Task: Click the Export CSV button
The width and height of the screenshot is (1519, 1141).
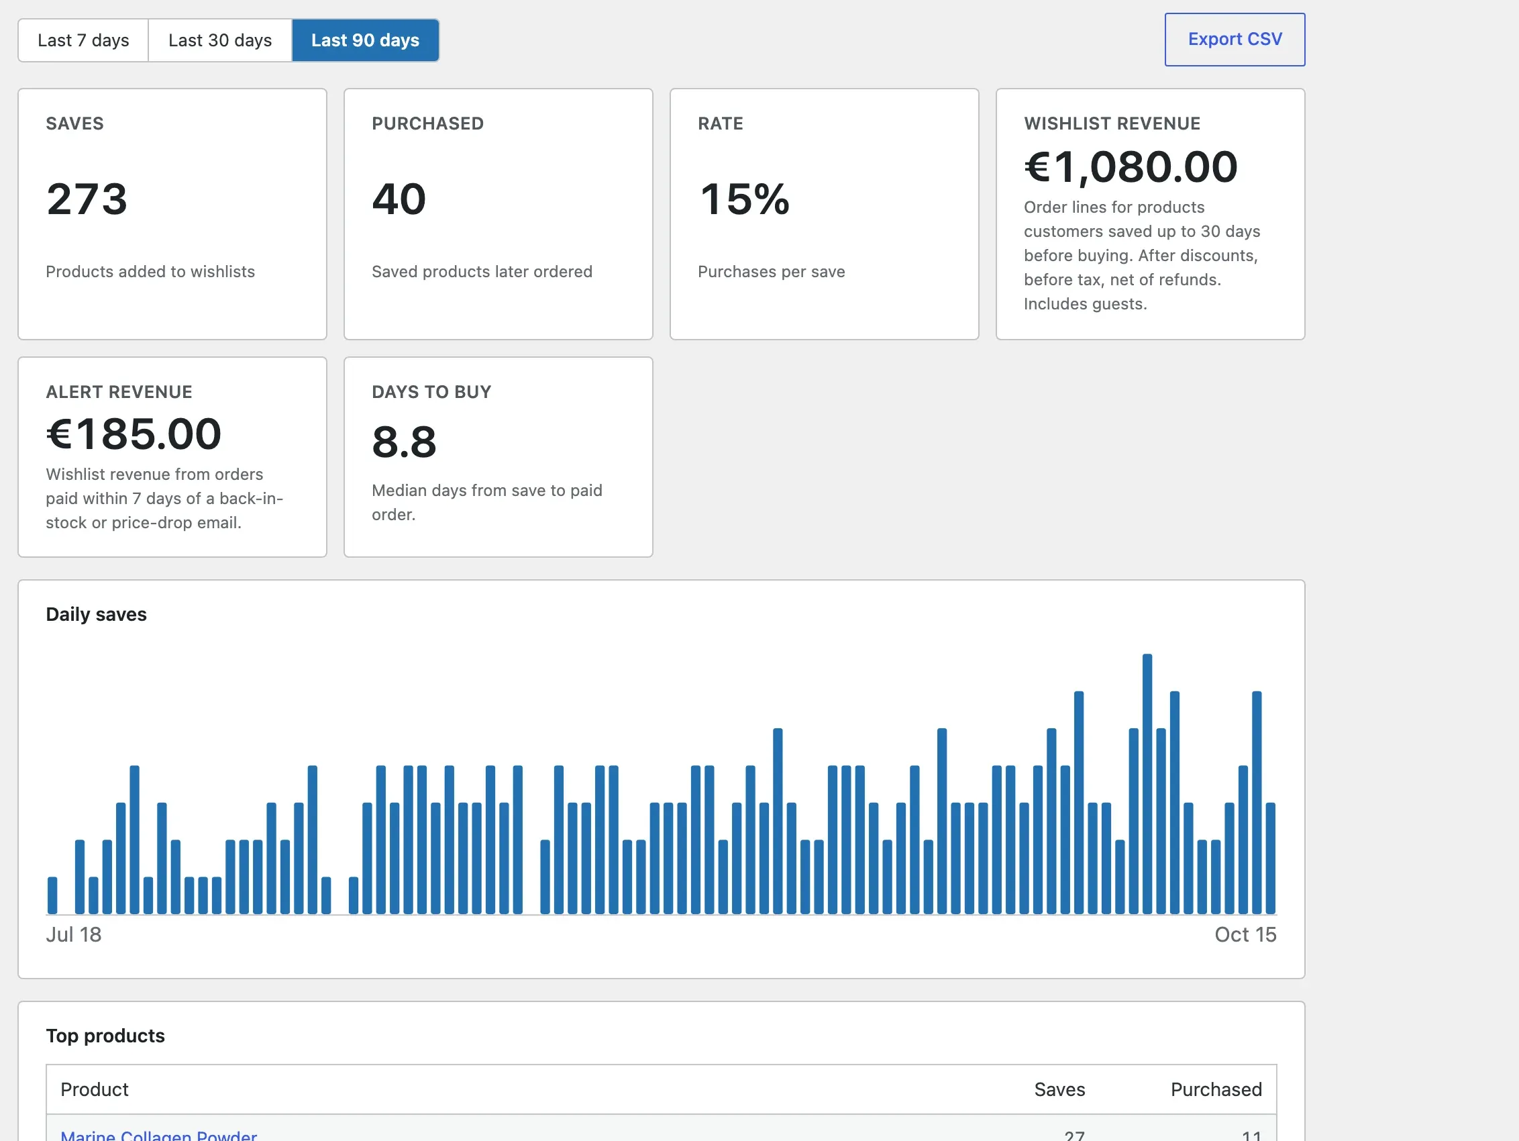Action: (1234, 40)
